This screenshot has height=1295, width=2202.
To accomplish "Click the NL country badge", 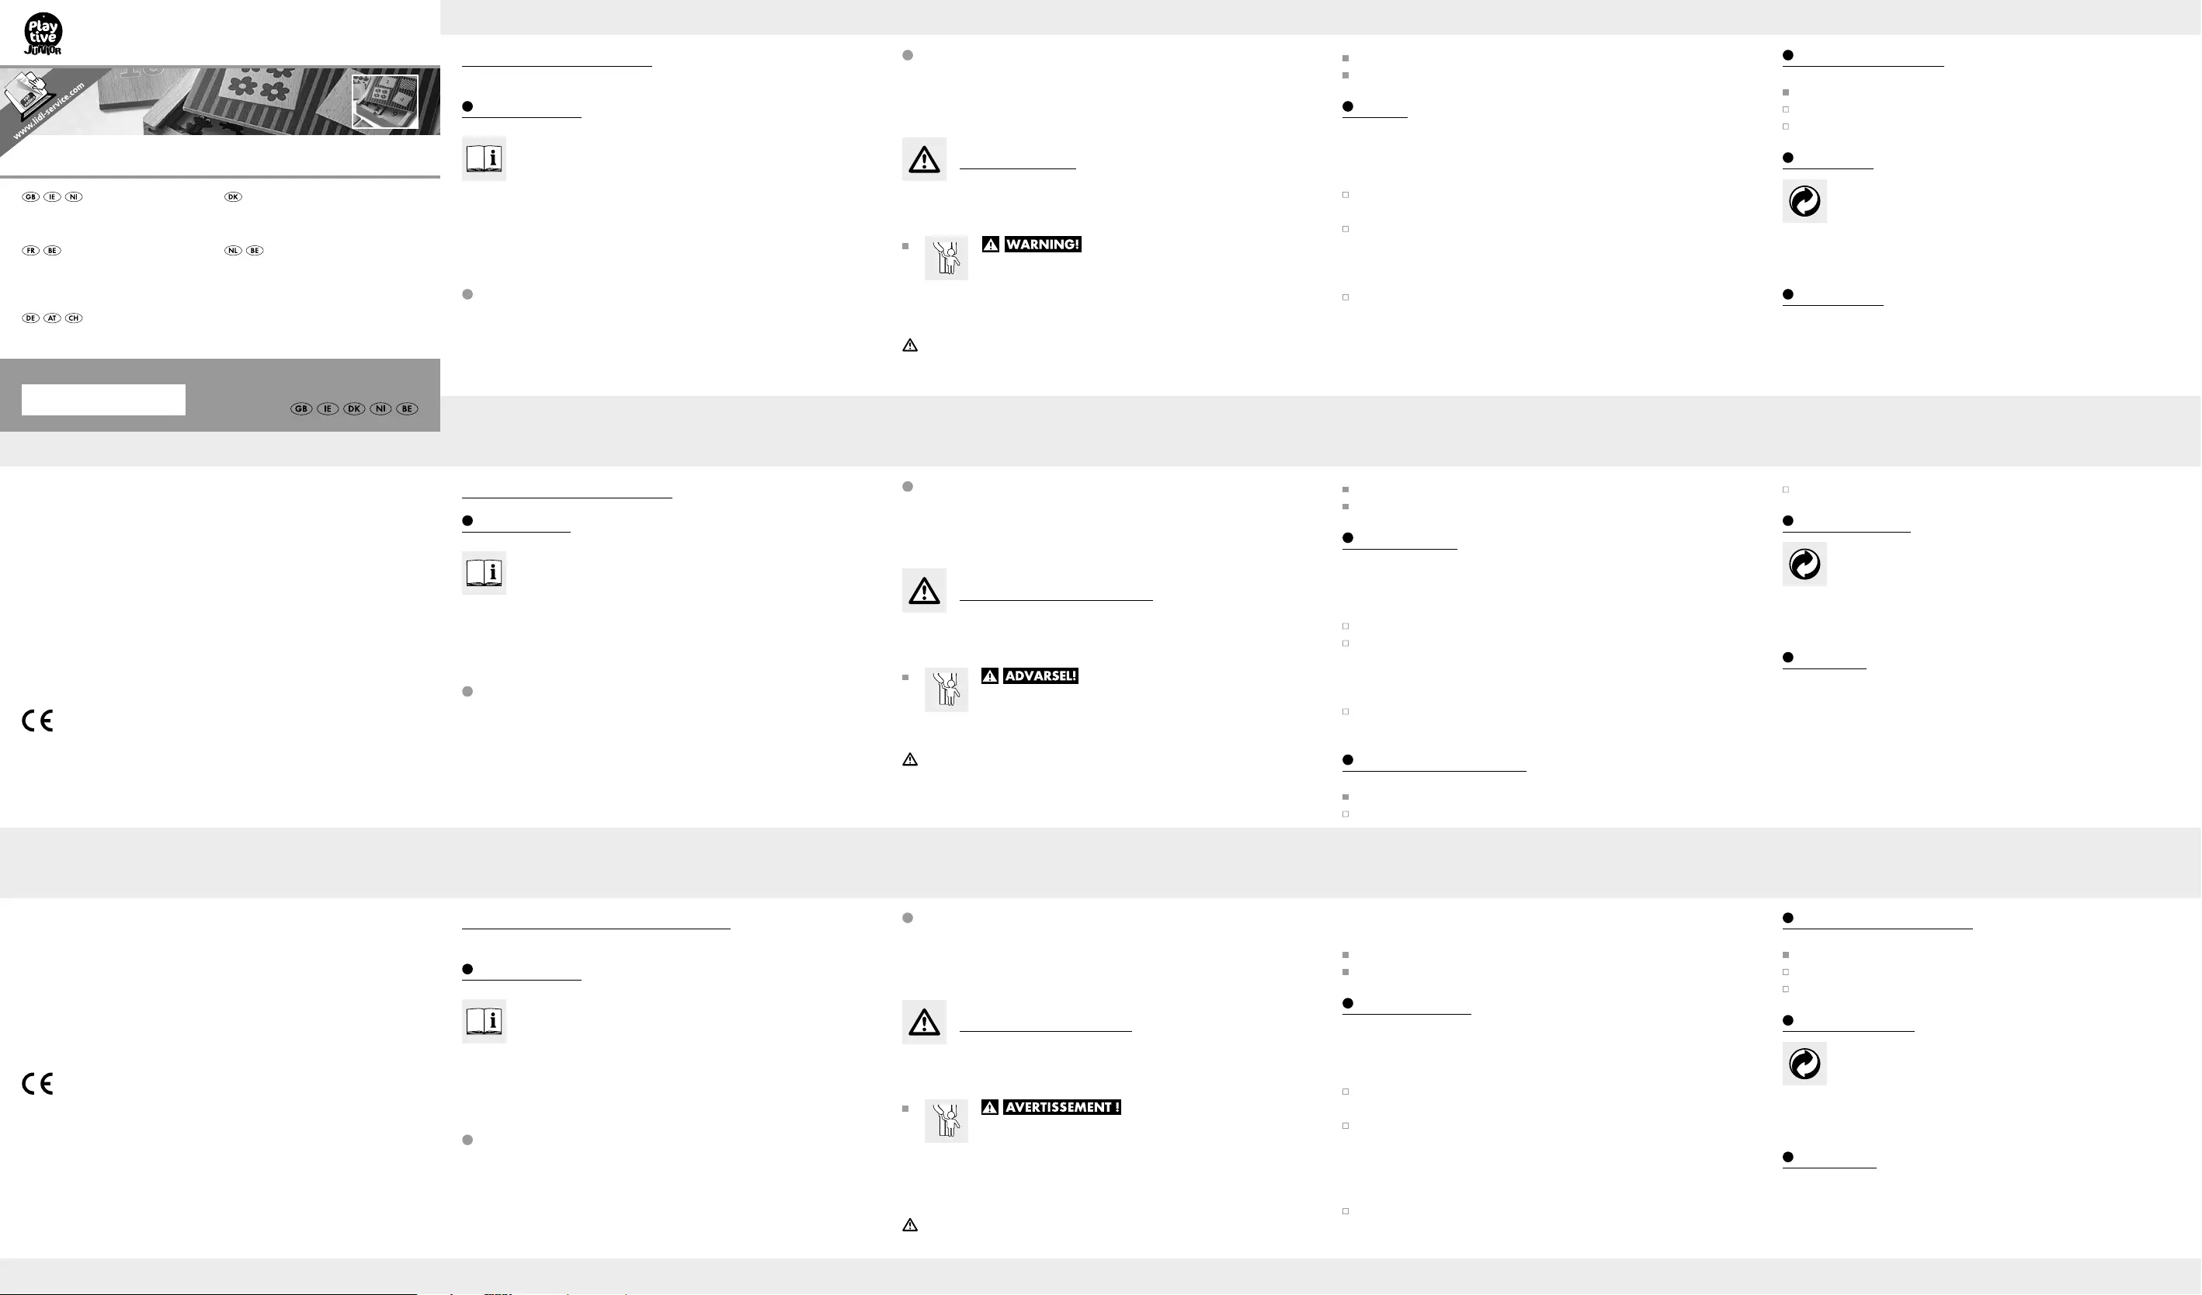I will [232, 251].
